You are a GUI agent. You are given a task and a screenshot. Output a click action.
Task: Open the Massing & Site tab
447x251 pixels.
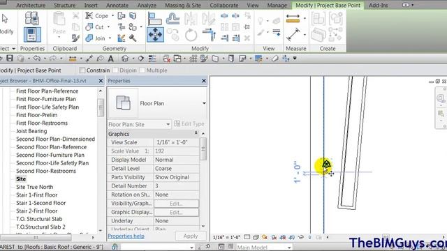tap(183, 5)
